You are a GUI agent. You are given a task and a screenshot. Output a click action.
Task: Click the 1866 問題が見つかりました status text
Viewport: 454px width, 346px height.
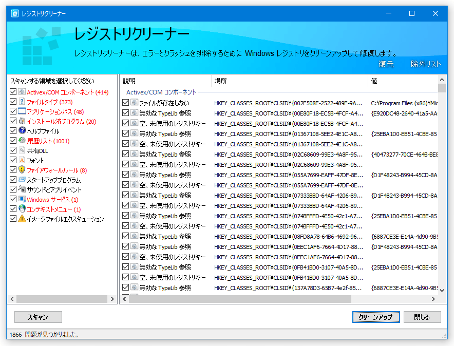[44, 335]
